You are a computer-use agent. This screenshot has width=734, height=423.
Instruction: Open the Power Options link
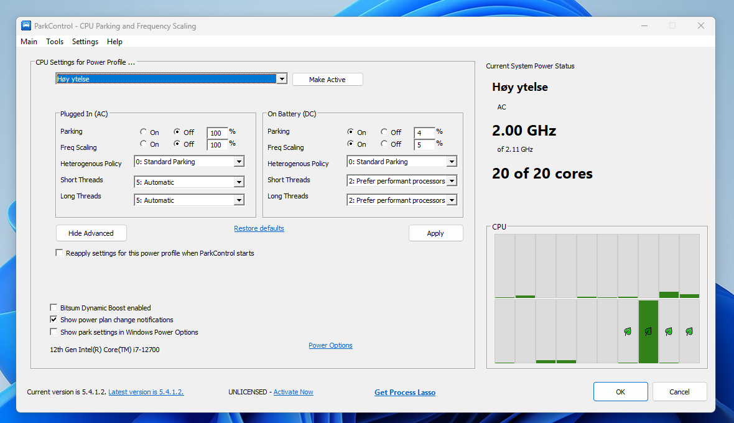click(x=330, y=345)
